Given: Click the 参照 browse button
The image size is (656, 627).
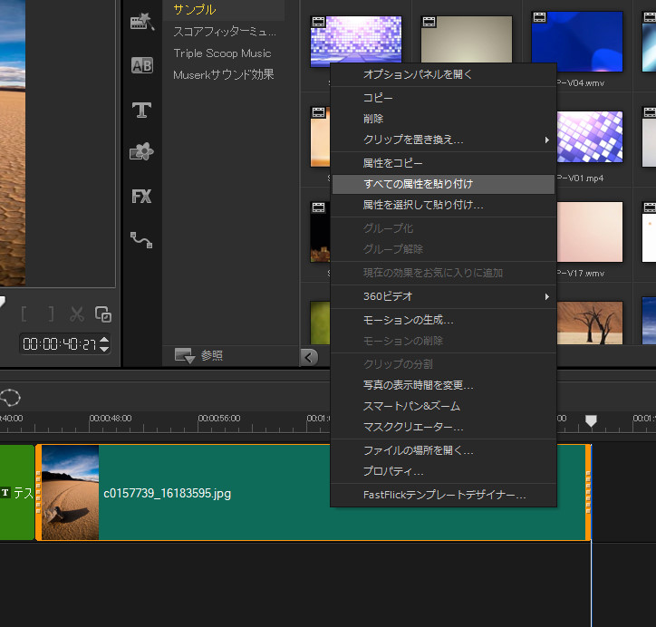Looking at the screenshot, I should click(x=199, y=356).
